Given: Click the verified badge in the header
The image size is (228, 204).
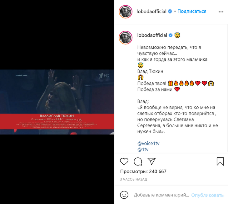Looking at the screenshot, I should pos(170,11).
